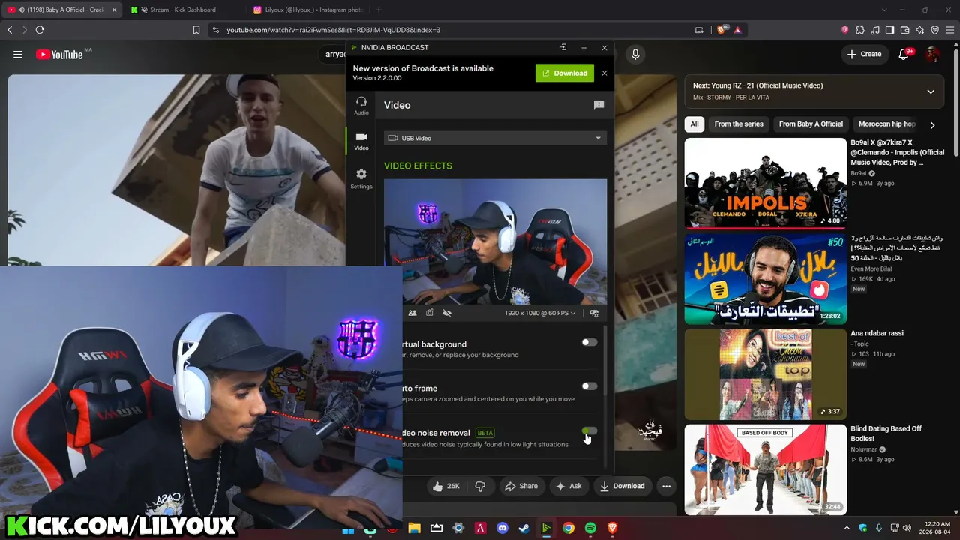The height and width of the screenshot is (540, 960).
Task: Dismiss the Broadcast update notification
Action: [x=604, y=73]
